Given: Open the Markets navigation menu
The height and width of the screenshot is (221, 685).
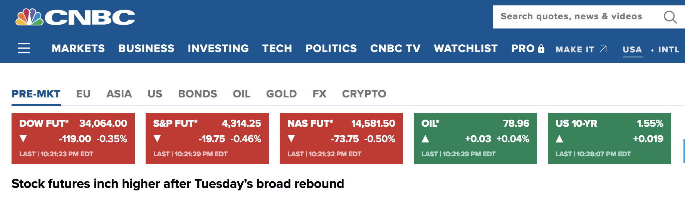Looking at the screenshot, I should tap(78, 49).
